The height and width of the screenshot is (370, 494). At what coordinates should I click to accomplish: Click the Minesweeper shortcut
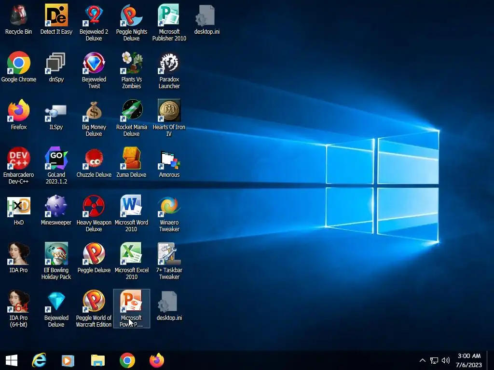(56, 210)
